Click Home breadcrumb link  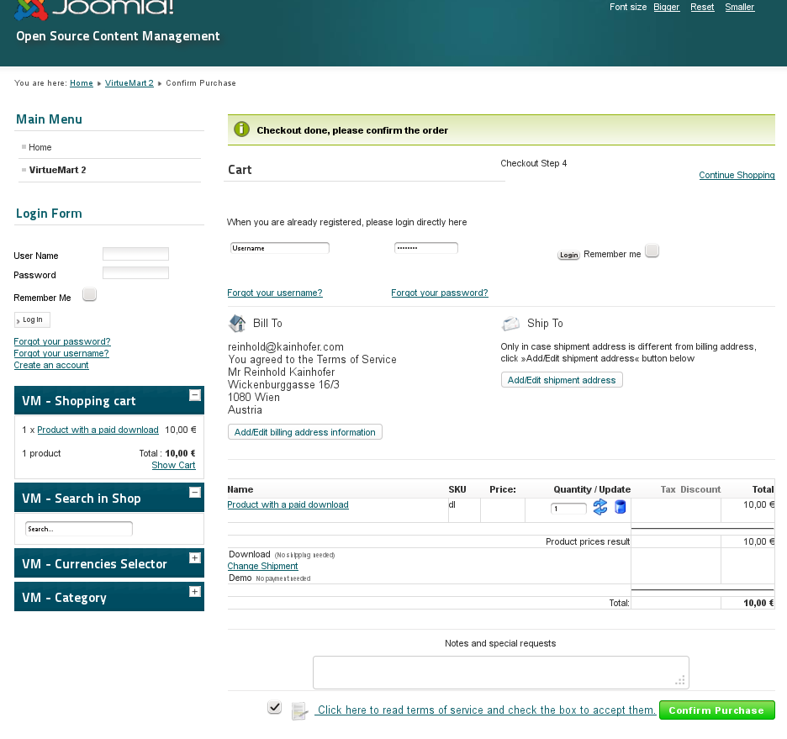coord(82,82)
